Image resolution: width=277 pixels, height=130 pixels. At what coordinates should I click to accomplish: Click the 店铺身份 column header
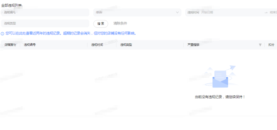point(10,45)
